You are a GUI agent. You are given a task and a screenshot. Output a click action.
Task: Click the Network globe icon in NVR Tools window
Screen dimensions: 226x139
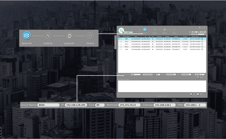145,29
